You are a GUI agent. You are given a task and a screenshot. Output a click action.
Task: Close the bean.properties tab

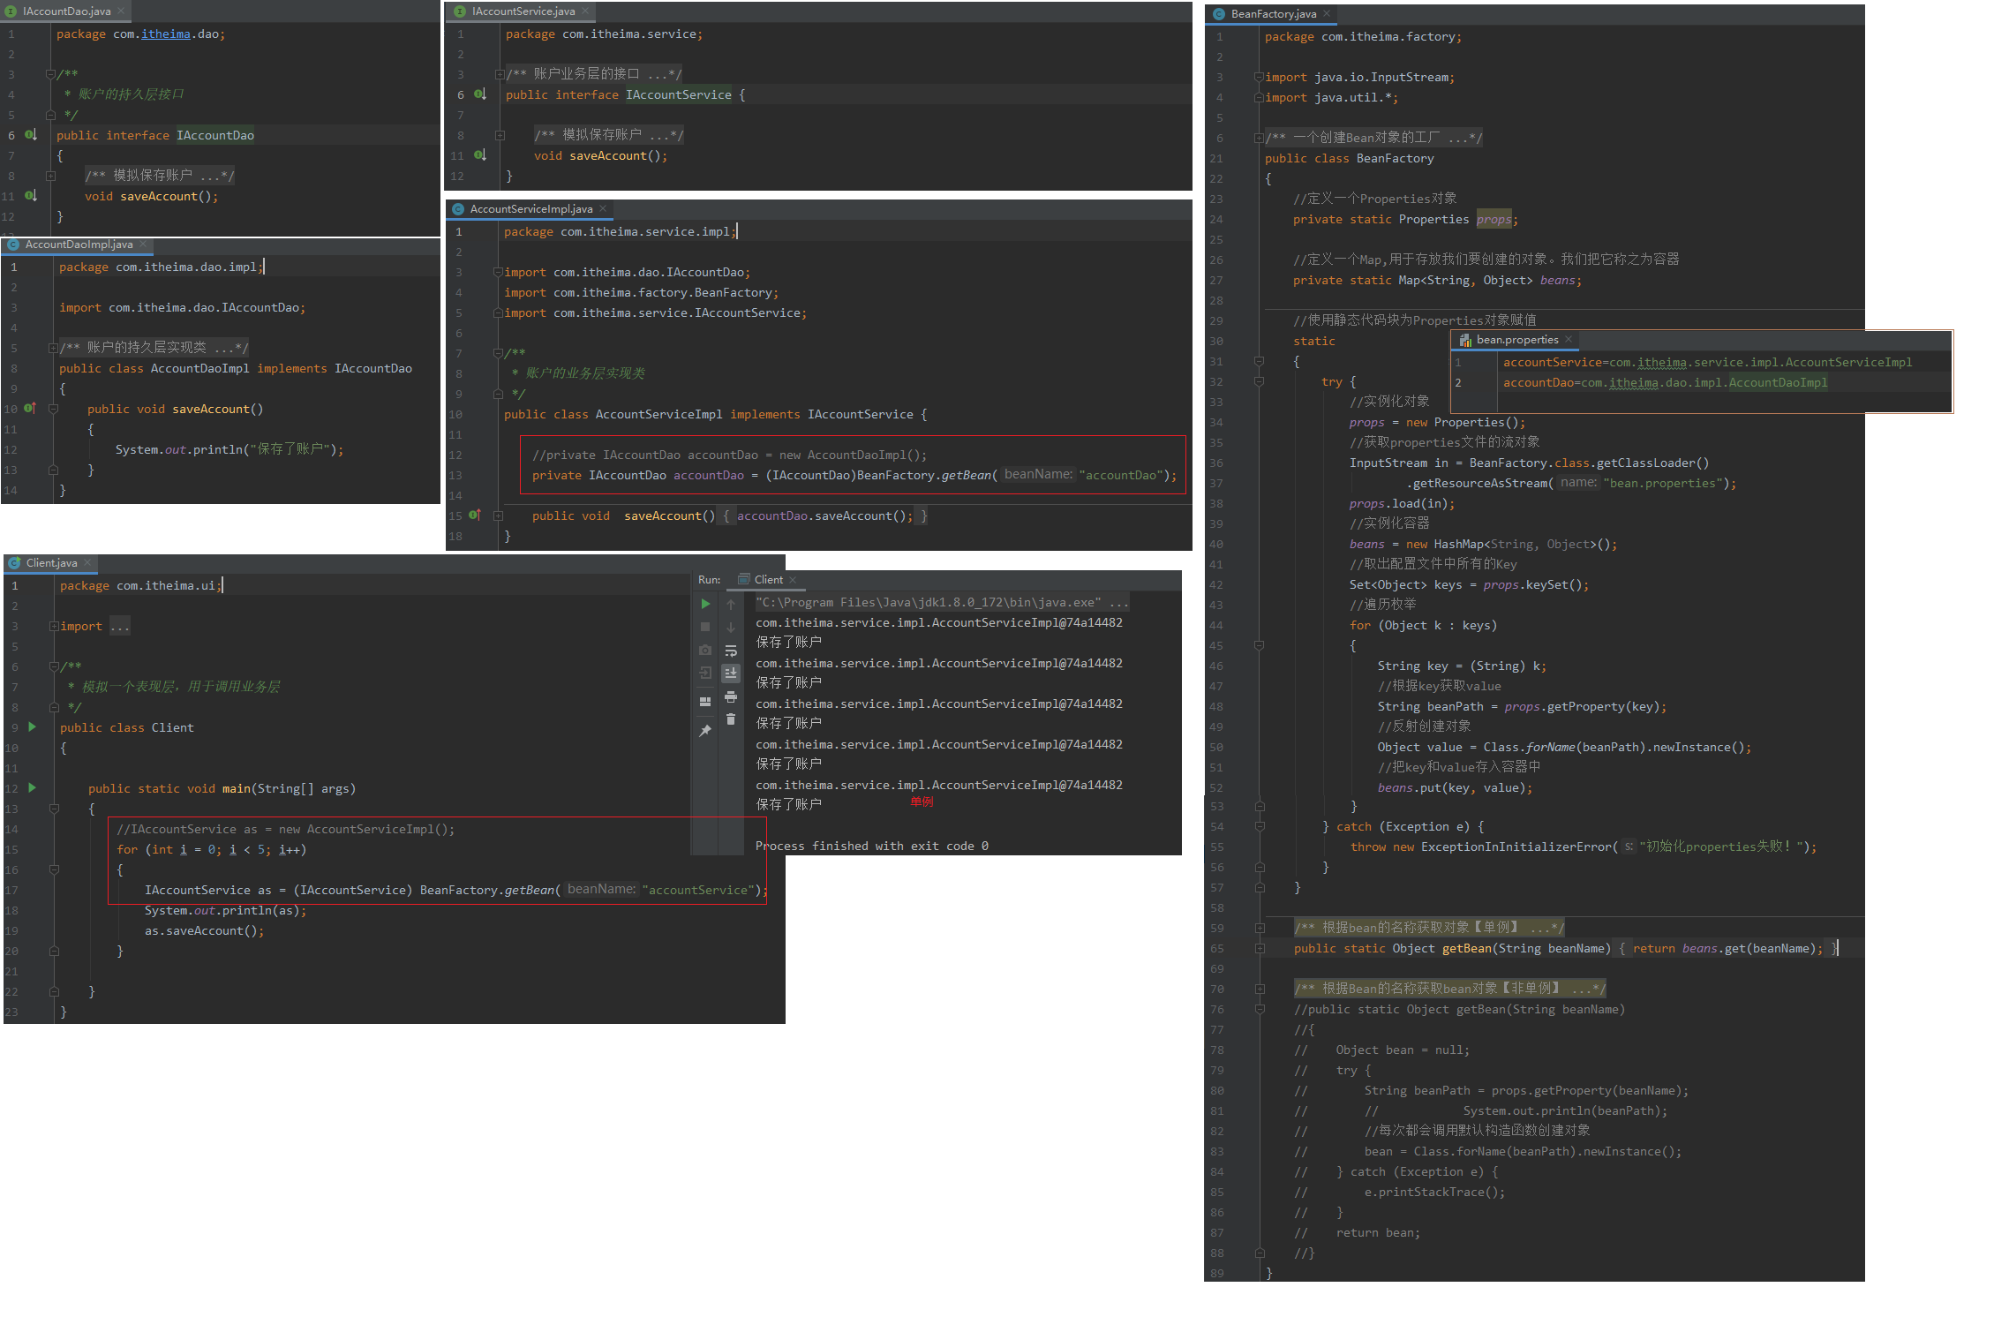[x=1569, y=340]
